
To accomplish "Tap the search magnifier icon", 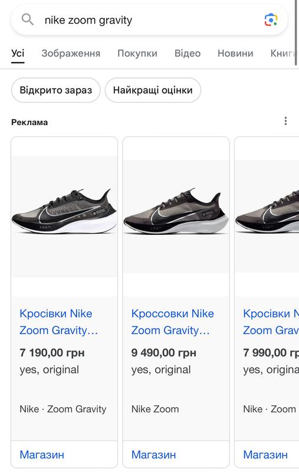I will click(27, 19).
